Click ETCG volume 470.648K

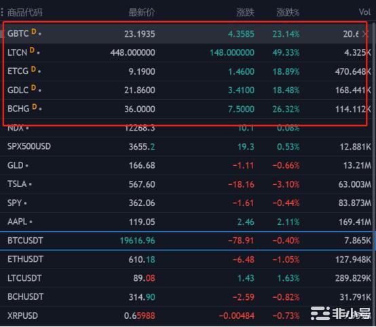tap(353, 71)
